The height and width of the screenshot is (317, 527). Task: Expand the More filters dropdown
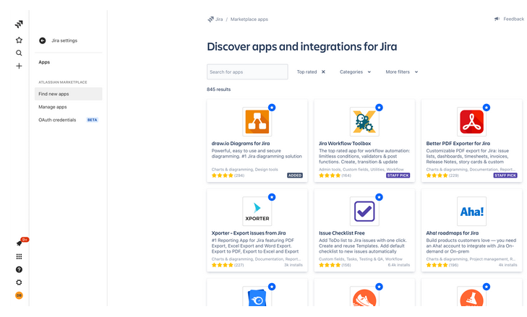click(x=402, y=72)
